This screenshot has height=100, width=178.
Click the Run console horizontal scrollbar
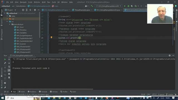pos(53,89)
